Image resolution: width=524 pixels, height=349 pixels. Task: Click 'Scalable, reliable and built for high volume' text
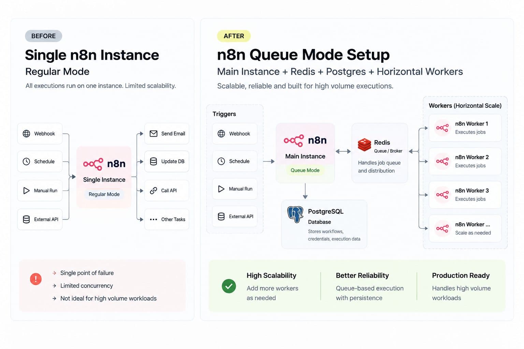305,86
